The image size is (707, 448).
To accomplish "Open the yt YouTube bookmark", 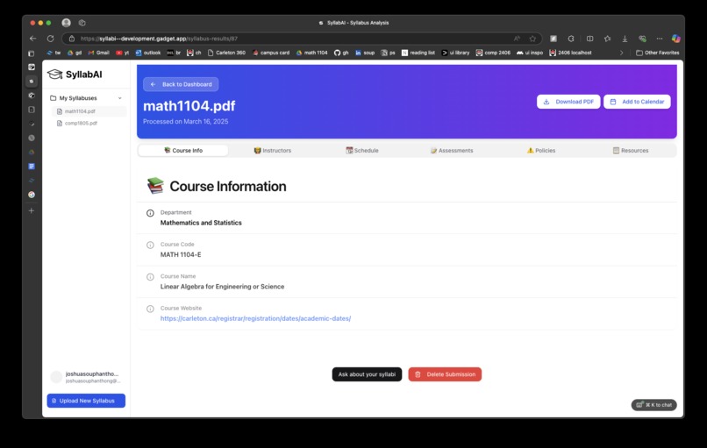I will [122, 53].
